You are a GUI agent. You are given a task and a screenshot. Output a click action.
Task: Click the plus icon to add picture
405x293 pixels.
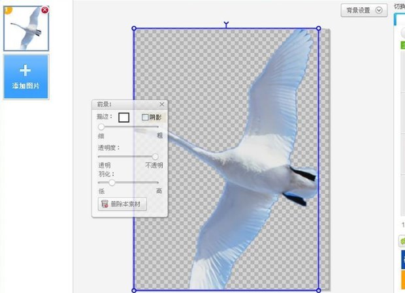click(x=25, y=70)
